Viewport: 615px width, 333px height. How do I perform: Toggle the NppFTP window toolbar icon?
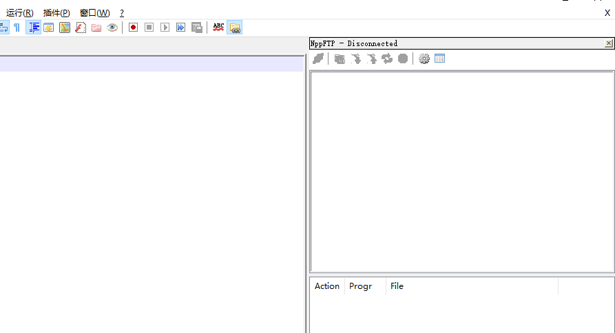235,28
